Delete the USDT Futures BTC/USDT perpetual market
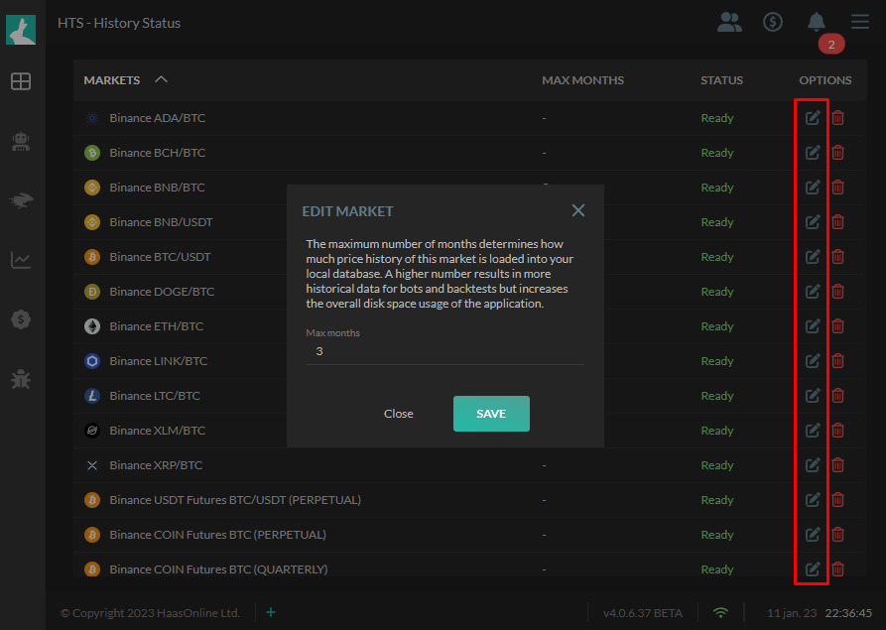Viewport: 886px width, 630px height. tap(838, 500)
